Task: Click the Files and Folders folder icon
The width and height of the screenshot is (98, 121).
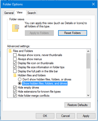Action: click(10, 51)
